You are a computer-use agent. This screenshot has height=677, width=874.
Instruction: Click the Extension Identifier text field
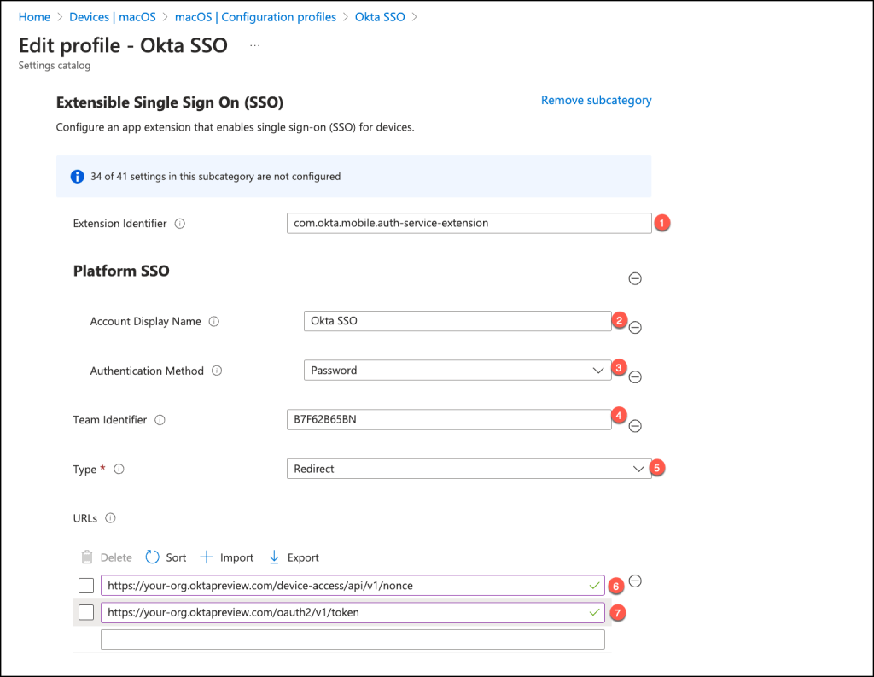coord(469,223)
